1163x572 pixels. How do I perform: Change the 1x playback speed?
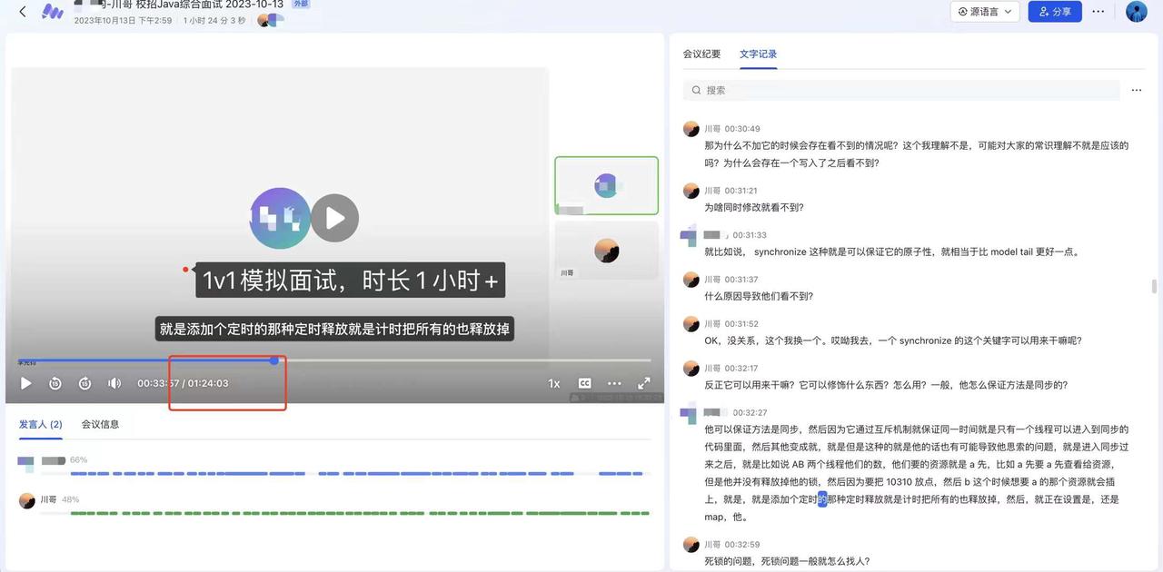(x=553, y=383)
